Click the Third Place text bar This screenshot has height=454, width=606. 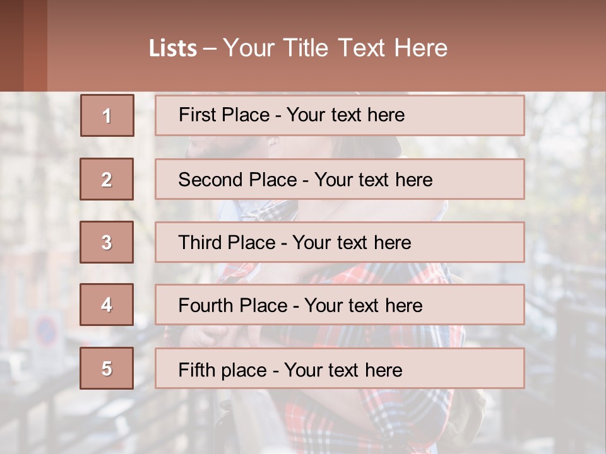[x=340, y=242]
